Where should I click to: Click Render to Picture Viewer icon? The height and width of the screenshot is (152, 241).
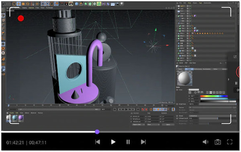[x=66, y=4]
